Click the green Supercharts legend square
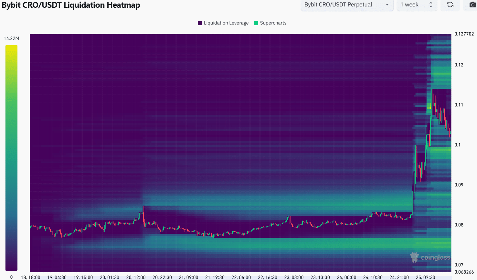Screen dimensions: 477x280 pos(256,23)
